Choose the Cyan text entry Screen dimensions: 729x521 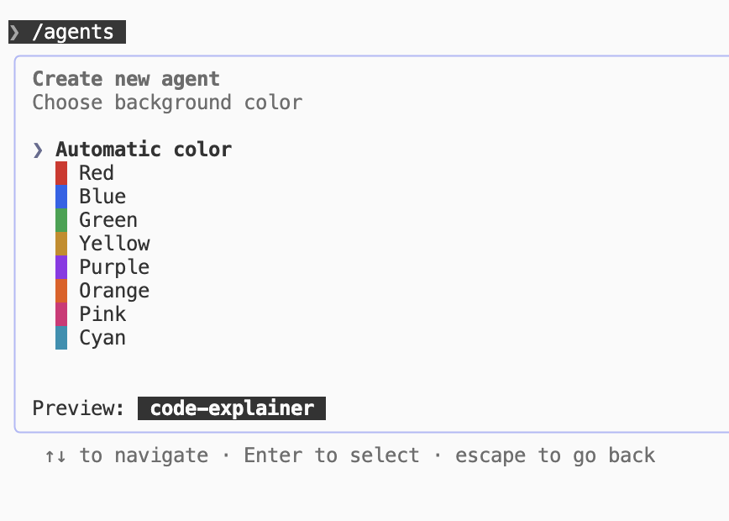coord(102,338)
